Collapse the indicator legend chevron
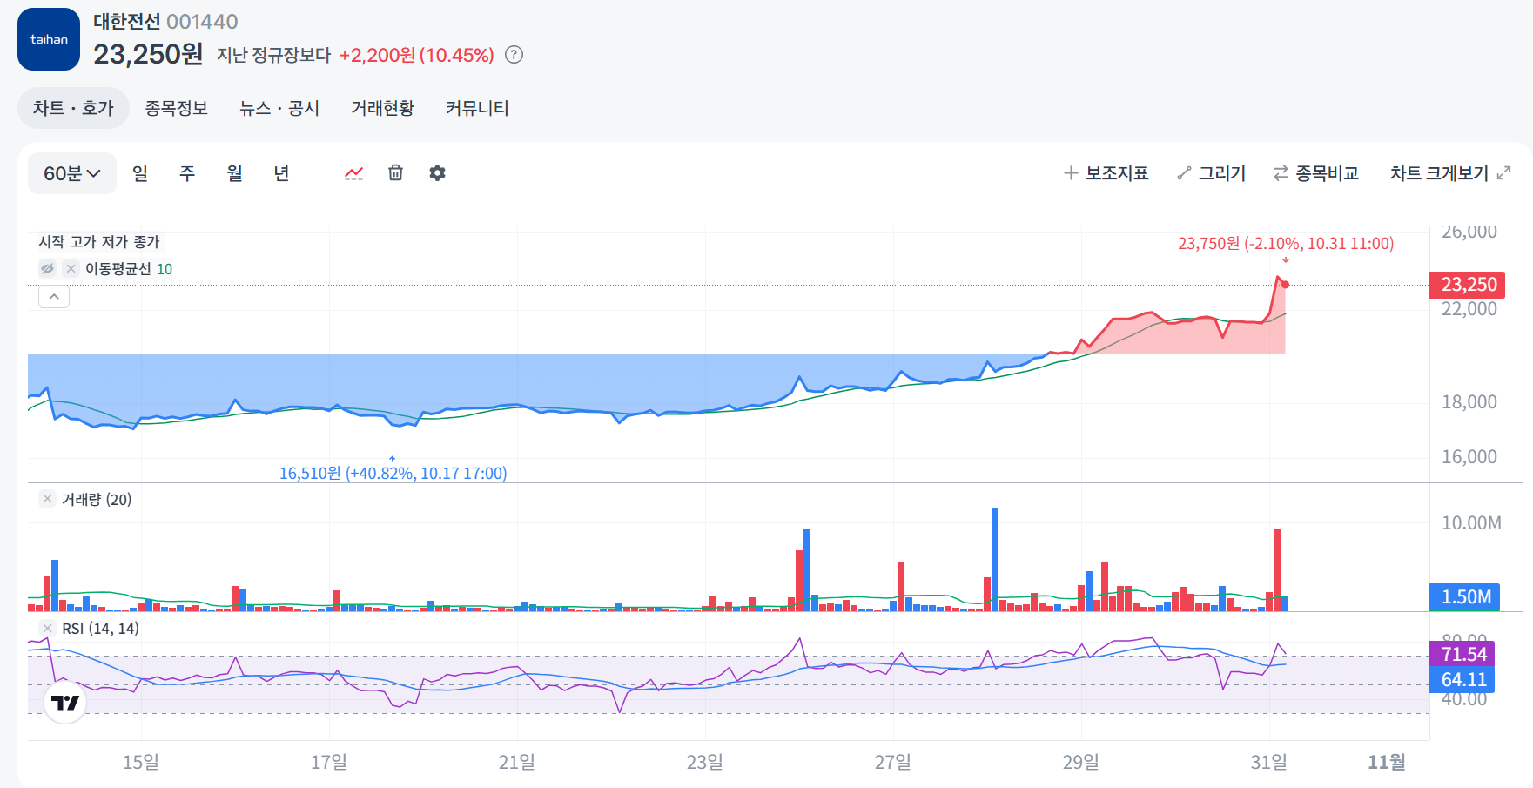 pyautogui.click(x=54, y=297)
